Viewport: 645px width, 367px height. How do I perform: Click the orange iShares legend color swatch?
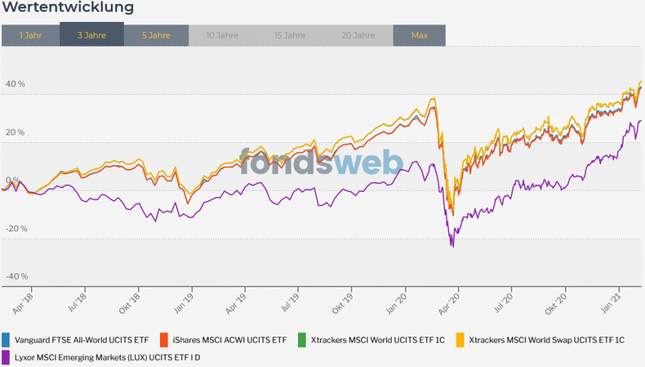coord(164,339)
